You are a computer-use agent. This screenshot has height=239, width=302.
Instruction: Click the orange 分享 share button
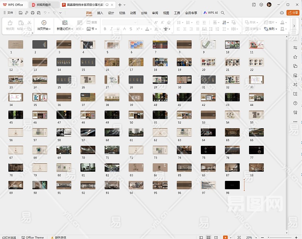(293, 13)
